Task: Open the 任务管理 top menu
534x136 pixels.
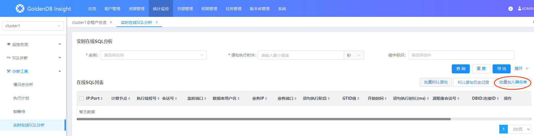Action: point(234,9)
